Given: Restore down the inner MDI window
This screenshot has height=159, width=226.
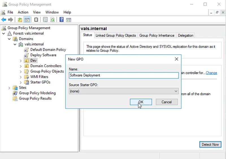Looking at the screenshot, I should point(217,12).
